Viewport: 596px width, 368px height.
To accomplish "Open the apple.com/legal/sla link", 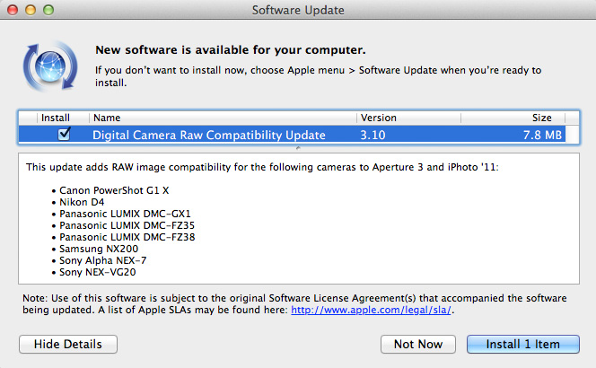I will [x=371, y=310].
